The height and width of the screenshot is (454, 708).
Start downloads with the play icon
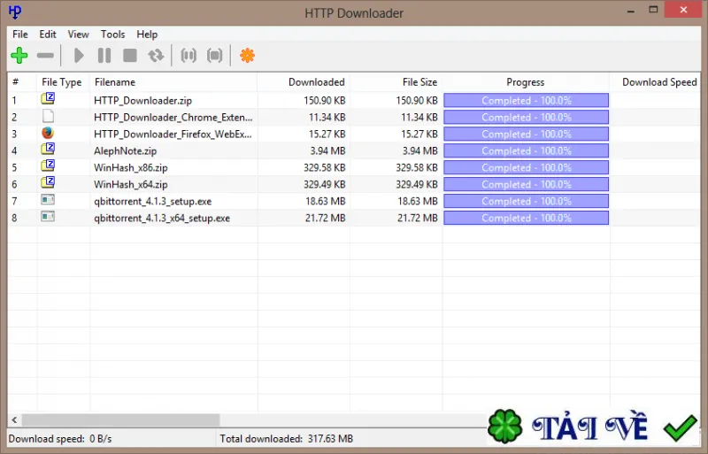[79, 56]
